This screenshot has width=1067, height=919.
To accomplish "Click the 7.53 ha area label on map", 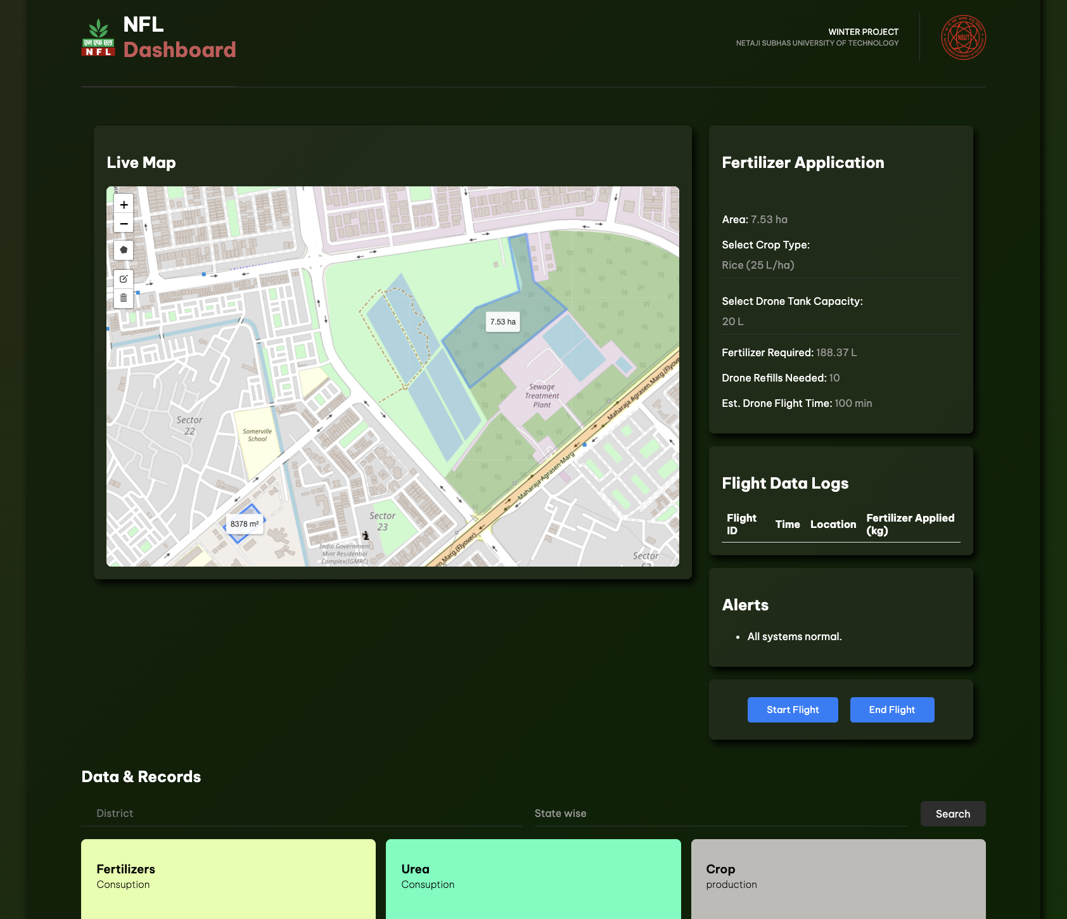I will (502, 322).
